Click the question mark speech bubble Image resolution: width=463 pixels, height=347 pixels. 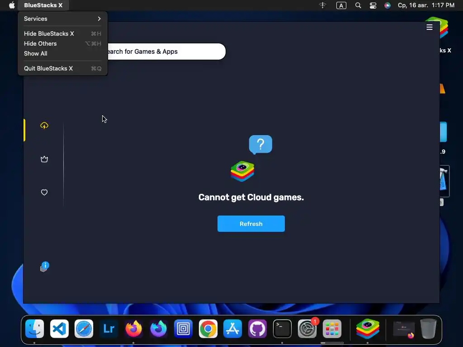tap(260, 145)
